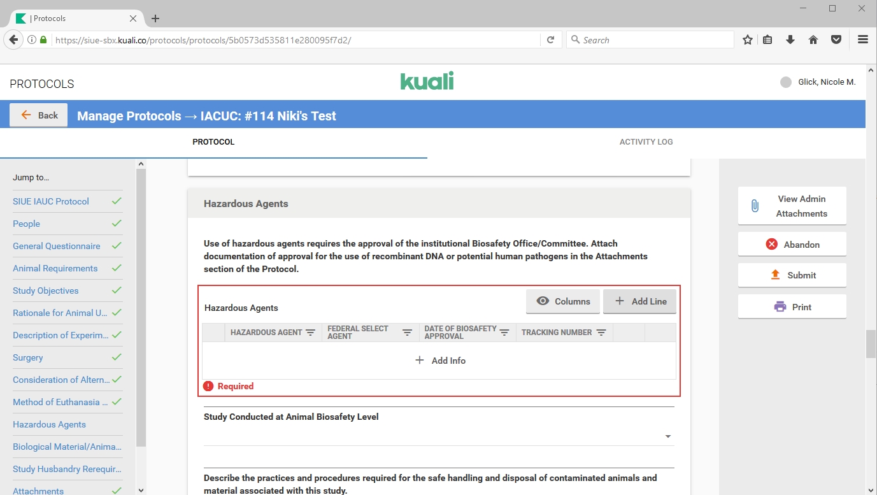Open Hazardous Agent column filter
The height and width of the screenshot is (495, 877).
[x=310, y=333]
